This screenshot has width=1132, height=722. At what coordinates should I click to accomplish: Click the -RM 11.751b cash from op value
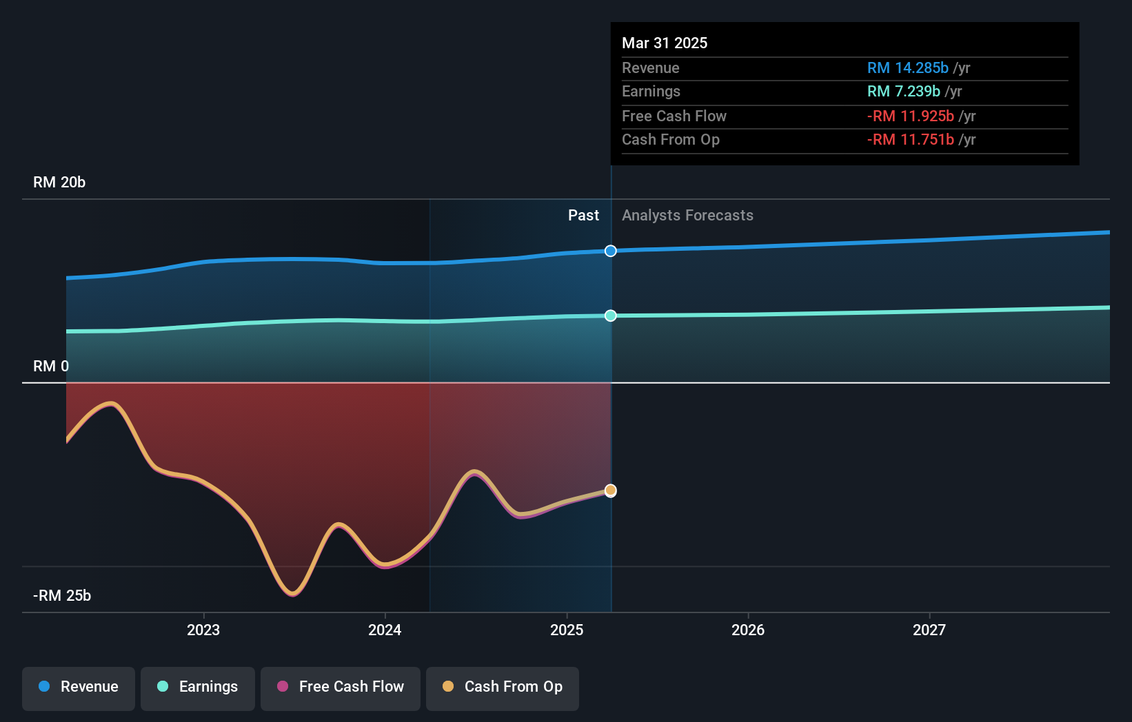[x=911, y=139]
